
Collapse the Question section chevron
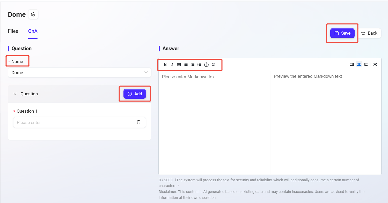(x=15, y=94)
